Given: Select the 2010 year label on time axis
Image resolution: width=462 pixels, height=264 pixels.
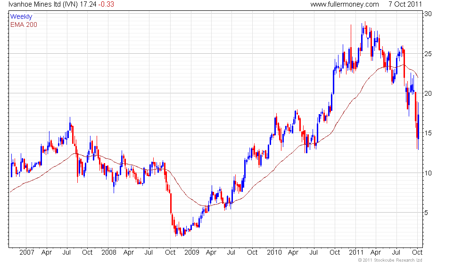Looking at the screenshot, I should 274,252.
